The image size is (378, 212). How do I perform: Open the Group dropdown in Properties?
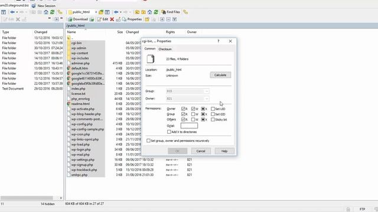point(207,91)
